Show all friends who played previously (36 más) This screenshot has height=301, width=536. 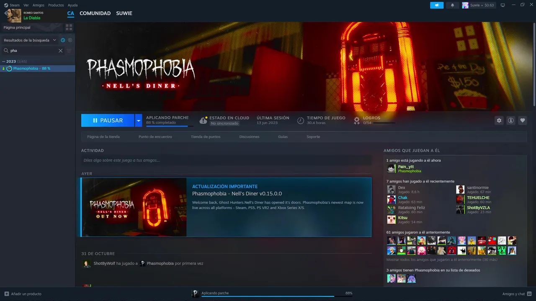click(442, 260)
